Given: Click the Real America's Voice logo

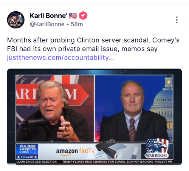Looking at the screenshot, I should point(27,149).
